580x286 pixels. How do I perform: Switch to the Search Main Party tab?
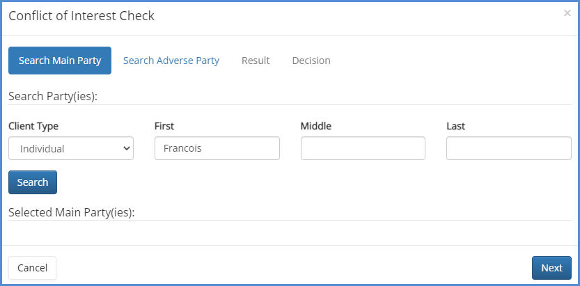click(60, 61)
